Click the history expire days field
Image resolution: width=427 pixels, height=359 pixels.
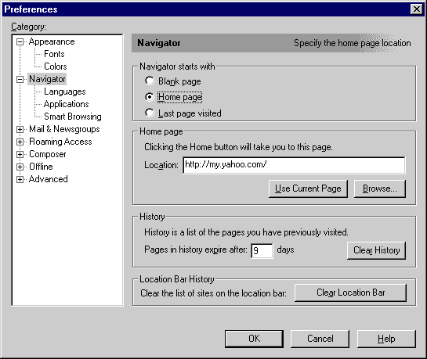pyautogui.click(x=262, y=250)
